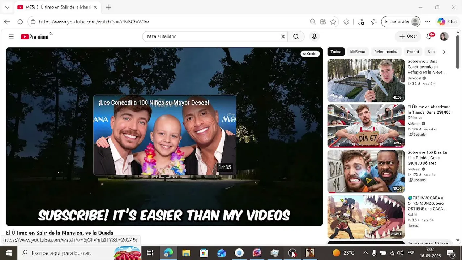Select the MrBeast filter chip
Viewport: 462px width, 260px height.
pyautogui.click(x=358, y=52)
